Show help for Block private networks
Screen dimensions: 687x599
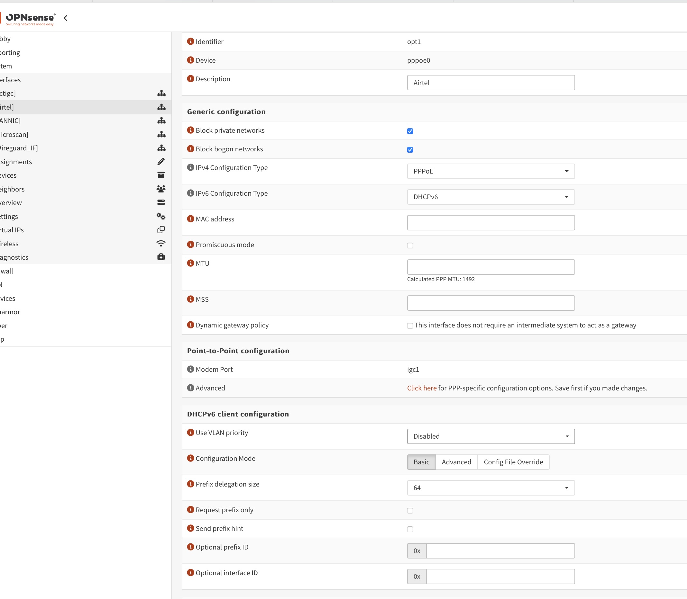(x=191, y=130)
